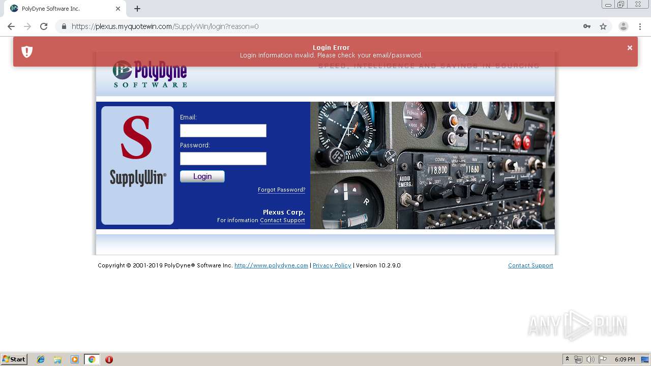This screenshot has width=651, height=366.
Task: Open the volume speaker tray icon
Action: [x=590, y=359]
